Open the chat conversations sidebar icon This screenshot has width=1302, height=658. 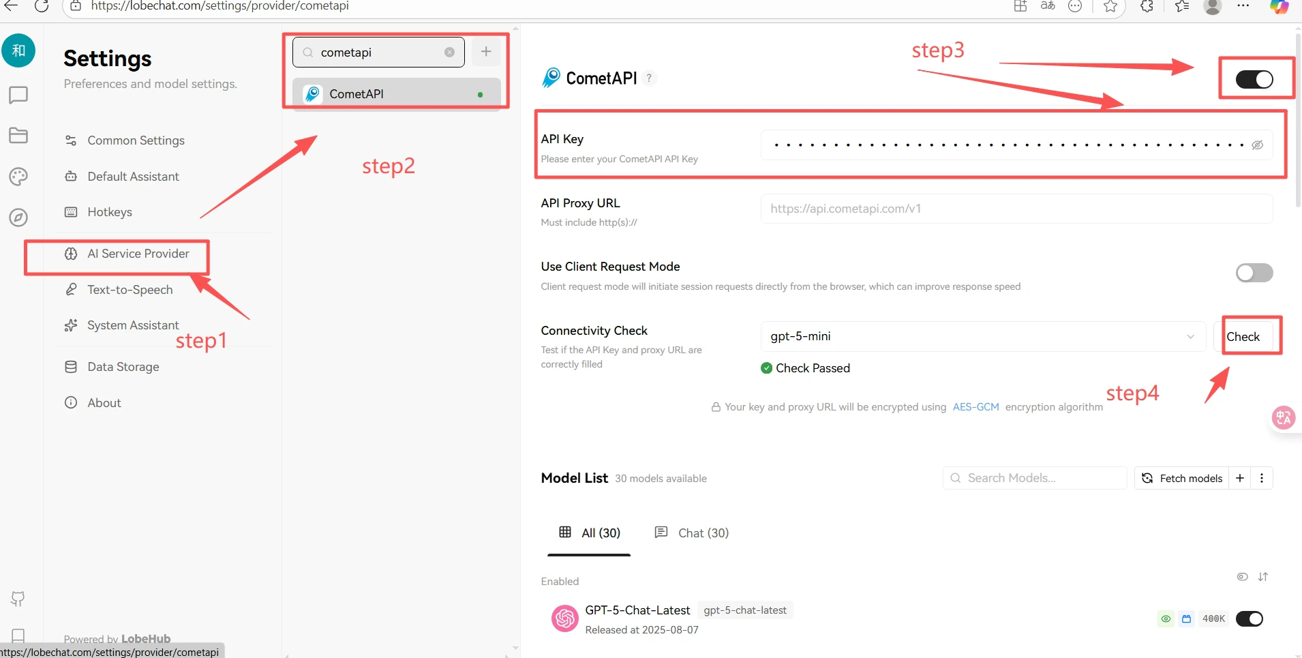18,95
